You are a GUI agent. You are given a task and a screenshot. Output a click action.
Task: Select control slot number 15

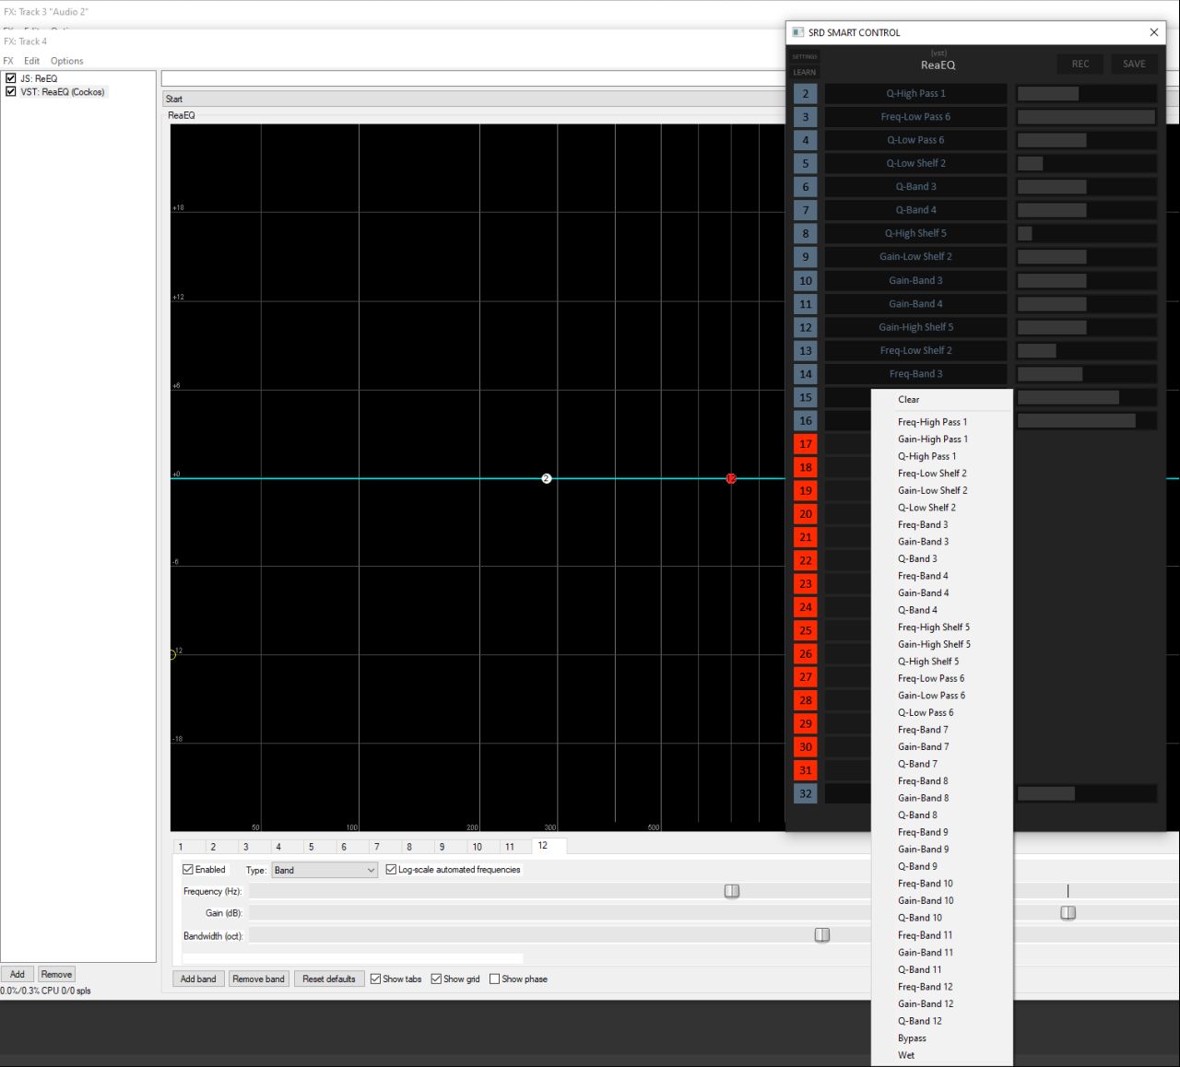coord(806,397)
